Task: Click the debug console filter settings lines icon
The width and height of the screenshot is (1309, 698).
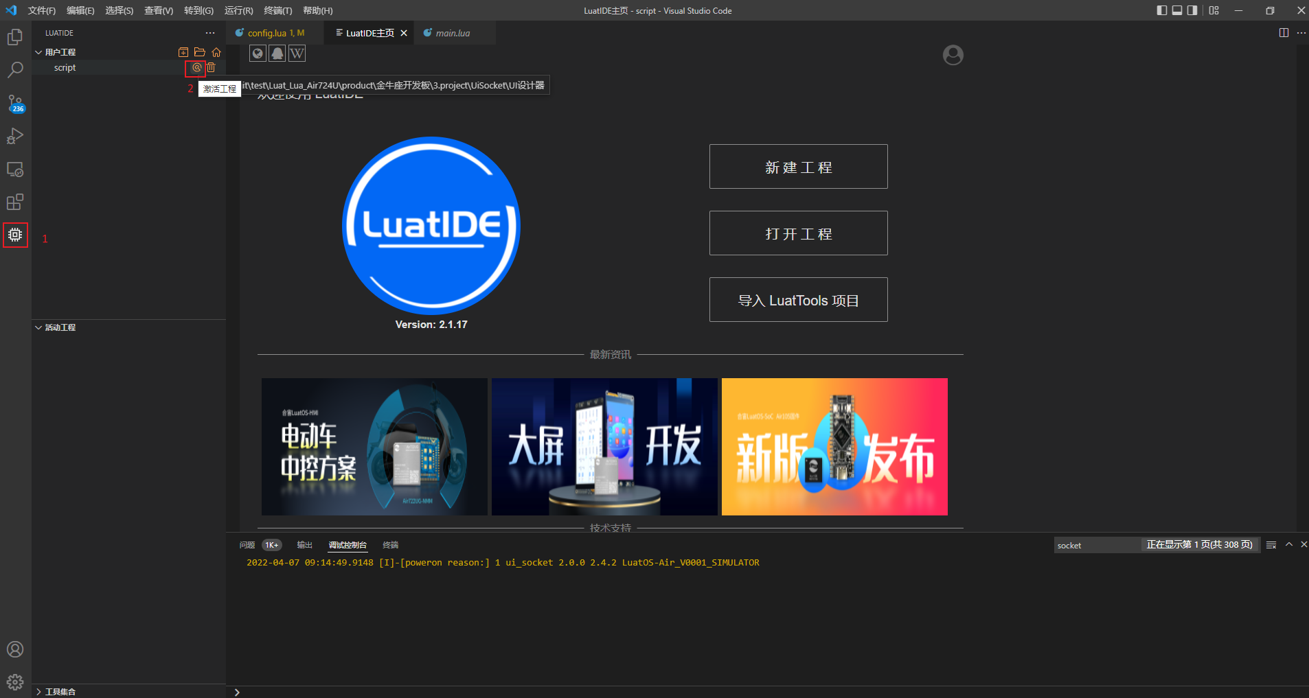Action: pos(1271,545)
